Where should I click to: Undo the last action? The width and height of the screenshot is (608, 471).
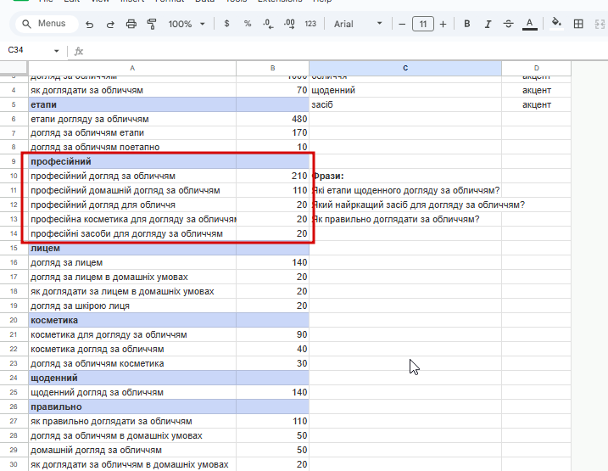[x=90, y=24]
